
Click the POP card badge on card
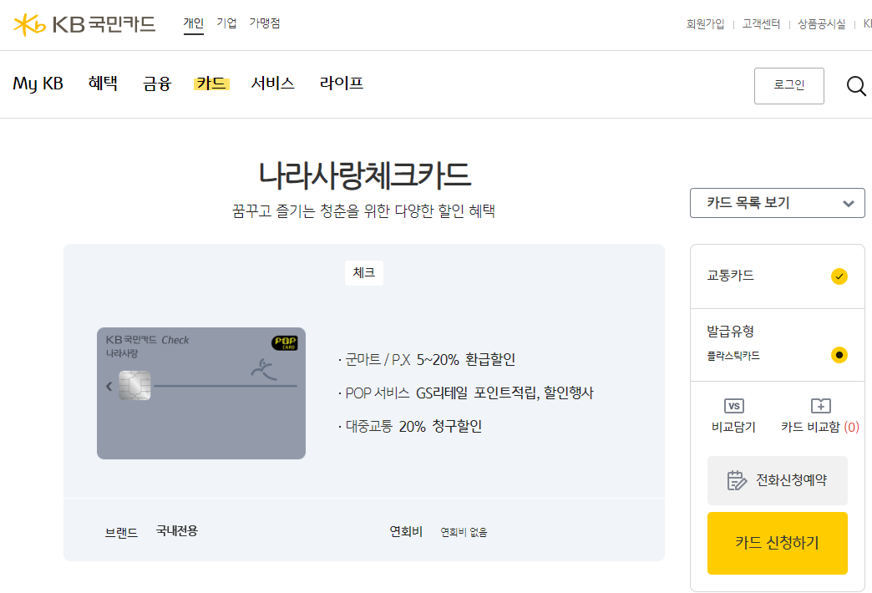(284, 342)
